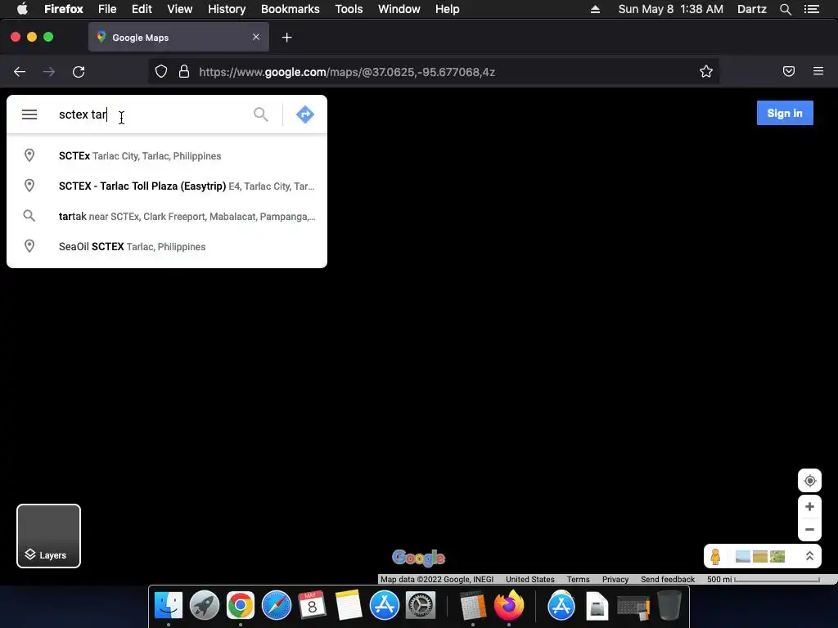Open System Preferences from the Dock
838x628 pixels.
421,606
